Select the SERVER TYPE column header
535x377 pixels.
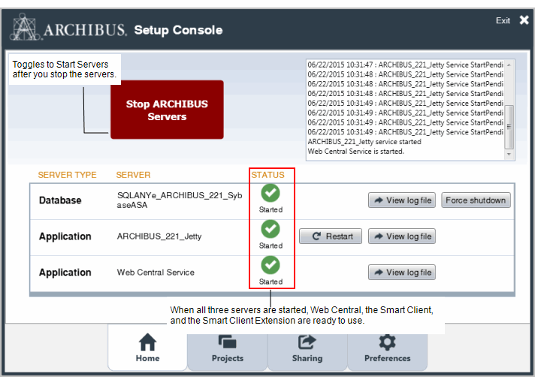pyautogui.click(x=67, y=175)
